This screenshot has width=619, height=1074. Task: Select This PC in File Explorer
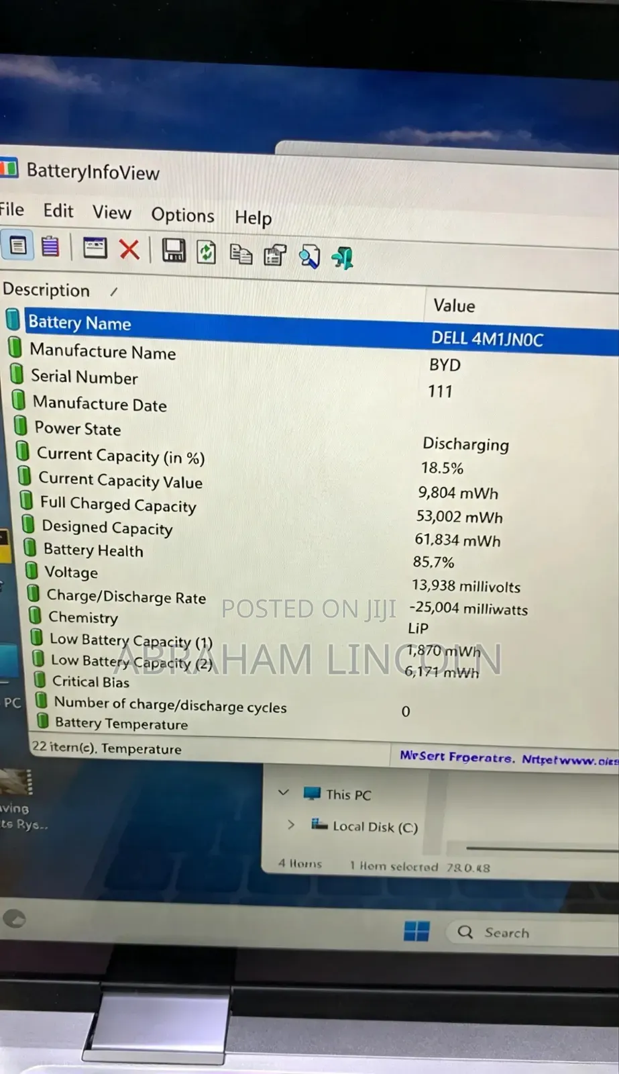[x=337, y=795]
